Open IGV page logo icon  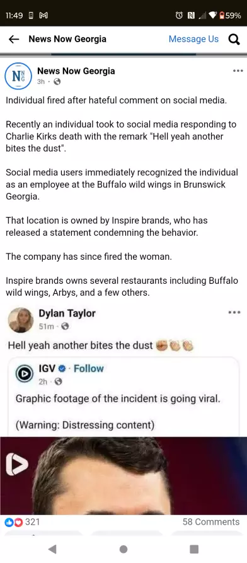point(25,374)
